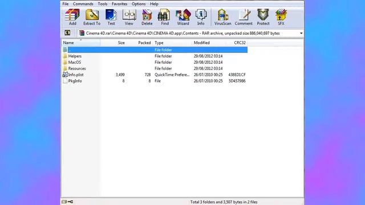
Task: Click the 5D4579B6 CRC32 value
Action: (x=237, y=81)
